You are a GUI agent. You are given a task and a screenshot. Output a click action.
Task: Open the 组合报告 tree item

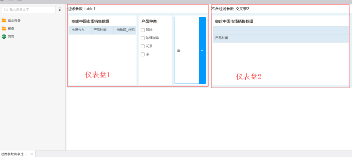coord(14,21)
